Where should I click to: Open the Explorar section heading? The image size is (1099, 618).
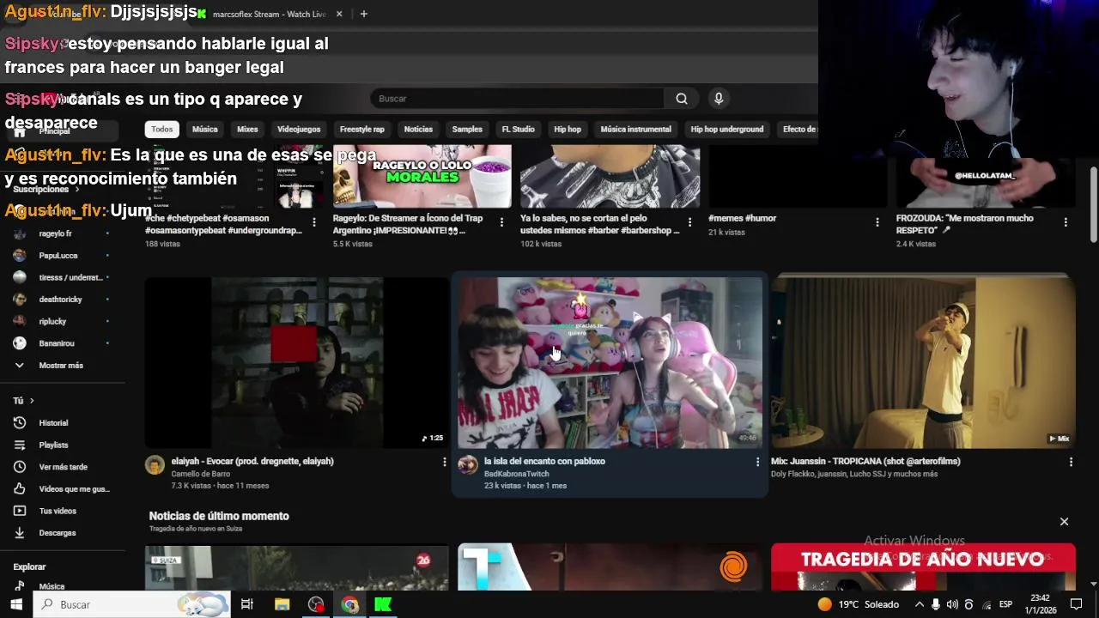point(29,567)
